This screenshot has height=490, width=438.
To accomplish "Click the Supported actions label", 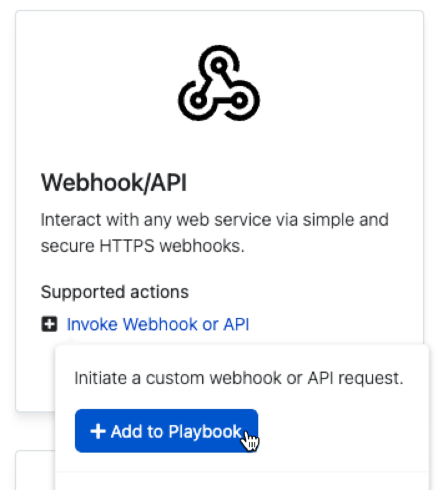I will 114,291.
